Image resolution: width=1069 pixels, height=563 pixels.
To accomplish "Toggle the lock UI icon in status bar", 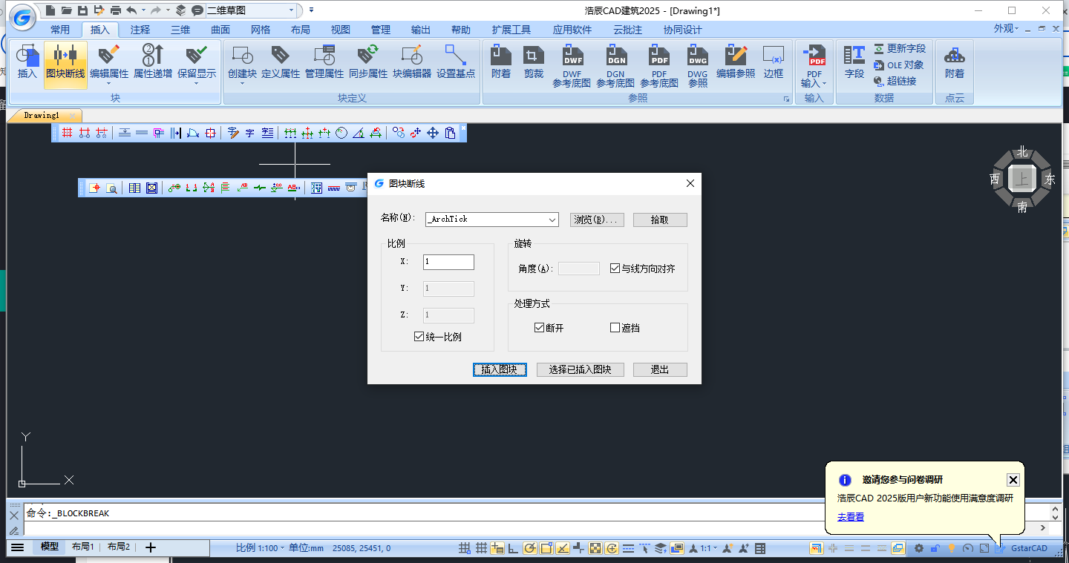I will click(x=935, y=548).
